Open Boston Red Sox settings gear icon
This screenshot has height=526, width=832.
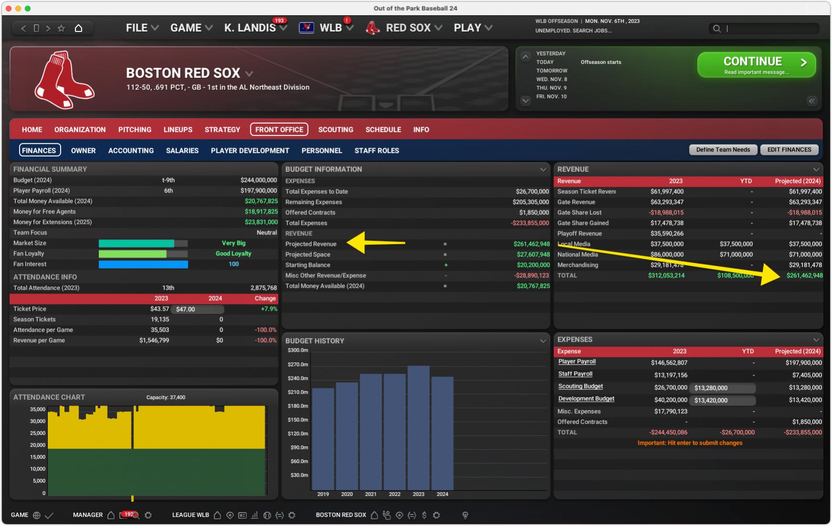[436, 515]
